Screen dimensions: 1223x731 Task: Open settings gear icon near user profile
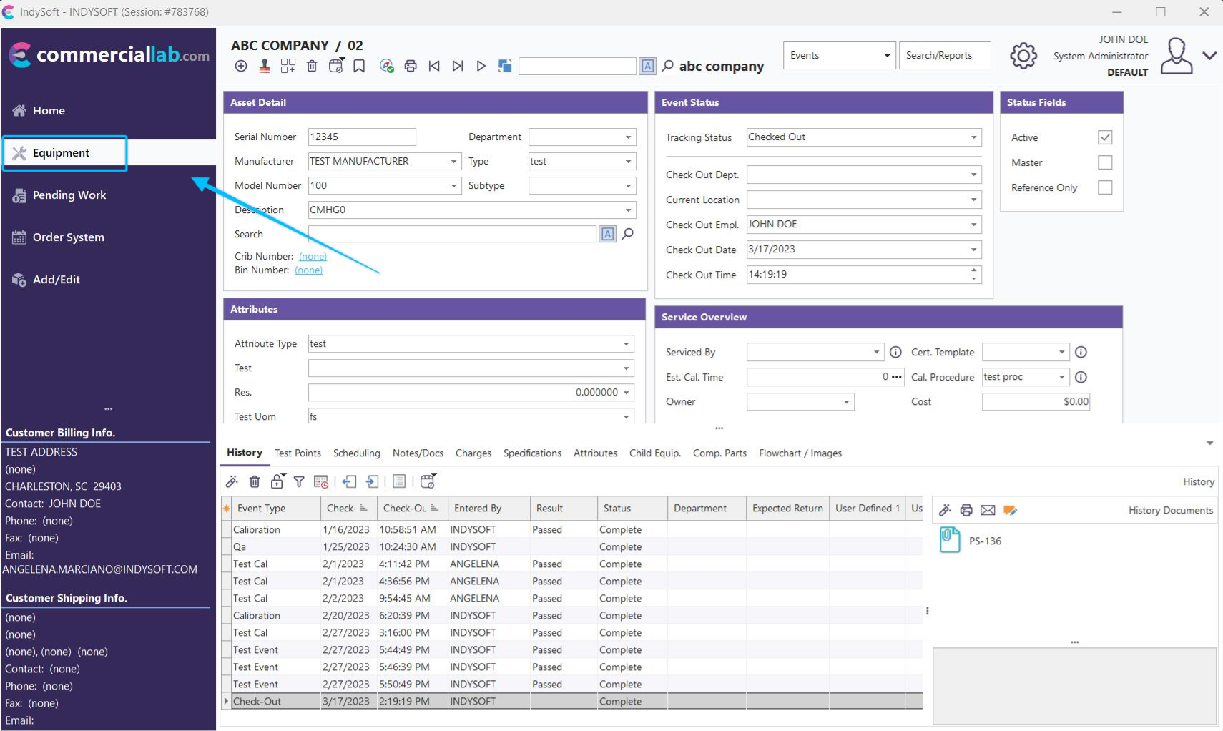[1023, 55]
